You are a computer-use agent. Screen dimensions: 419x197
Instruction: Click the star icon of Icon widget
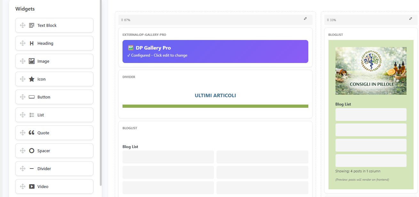click(x=32, y=79)
